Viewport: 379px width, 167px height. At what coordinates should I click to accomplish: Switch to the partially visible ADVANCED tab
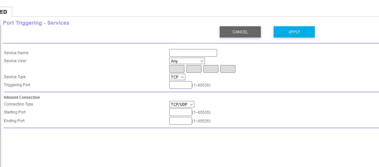click(x=5, y=12)
